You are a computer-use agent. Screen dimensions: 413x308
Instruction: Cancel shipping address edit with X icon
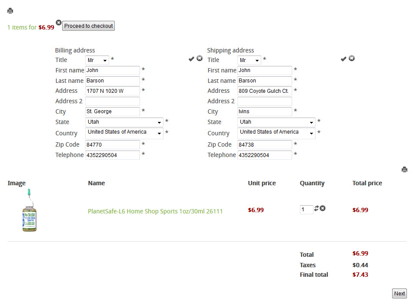pos(352,59)
